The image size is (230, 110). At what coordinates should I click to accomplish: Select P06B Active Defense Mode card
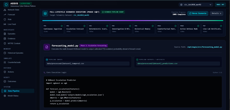190,29
